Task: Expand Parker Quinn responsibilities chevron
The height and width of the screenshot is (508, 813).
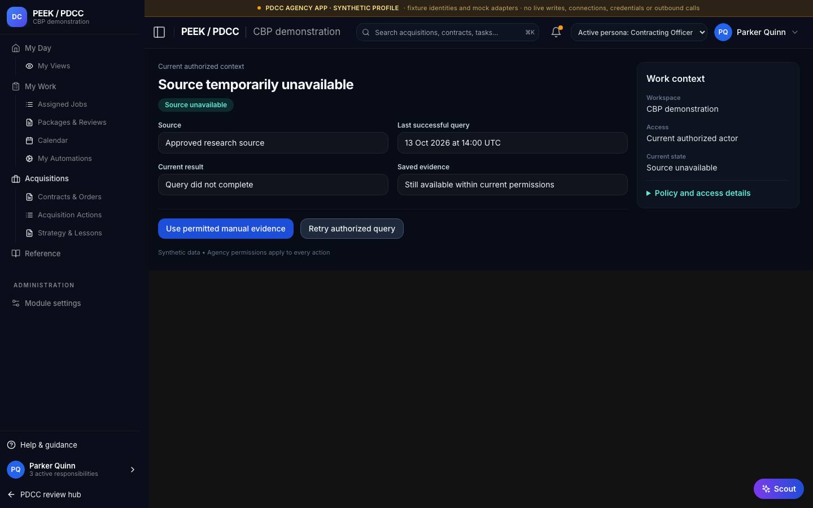Action: point(133,470)
